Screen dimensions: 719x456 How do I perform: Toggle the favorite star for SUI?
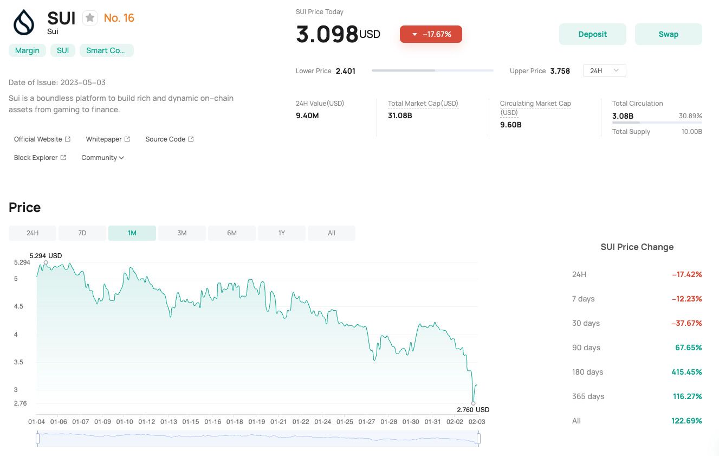[90, 18]
